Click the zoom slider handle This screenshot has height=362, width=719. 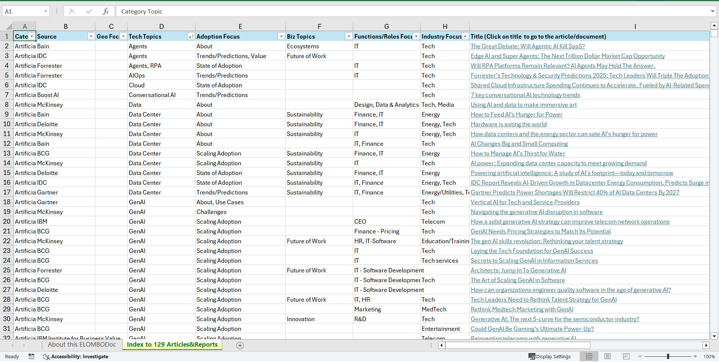[668, 356]
